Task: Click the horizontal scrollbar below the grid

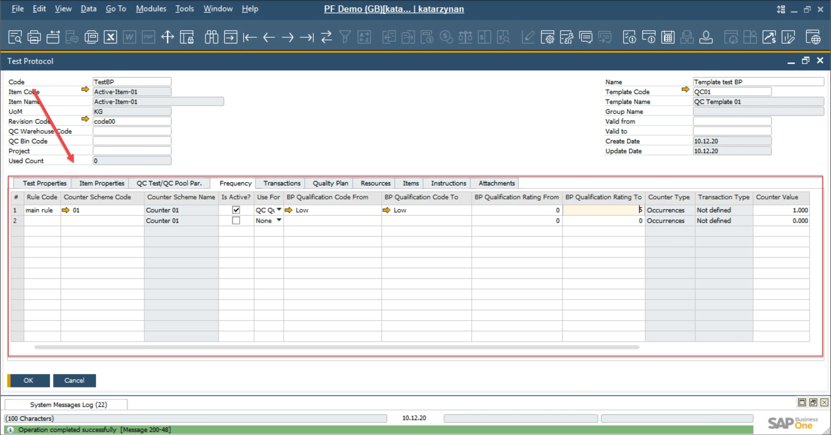Action: [x=336, y=347]
